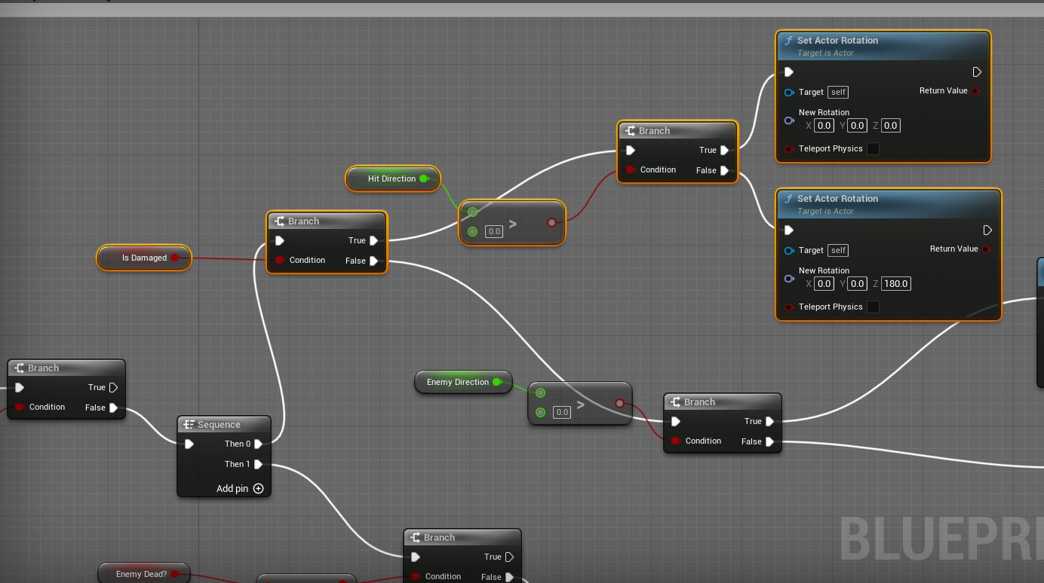Select the Enemy Dead? variable node
Viewport: 1044px width, 583px height.
pyautogui.click(x=141, y=574)
